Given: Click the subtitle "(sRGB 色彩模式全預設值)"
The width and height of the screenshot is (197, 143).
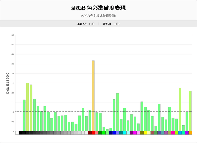Looking at the screenshot, I should coord(98,16).
